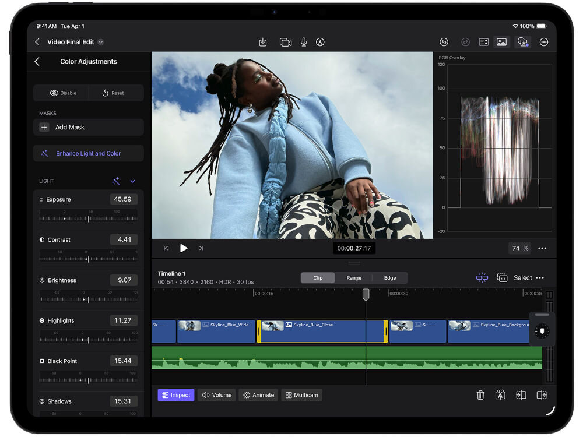Click the trash icon to delete clip
This screenshot has width=583, height=437.
click(x=480, y=395)
